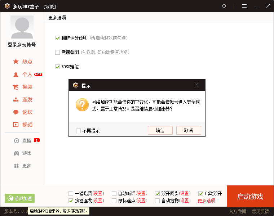Minimize the 多玩DNF盒子 window

point(256,6)
